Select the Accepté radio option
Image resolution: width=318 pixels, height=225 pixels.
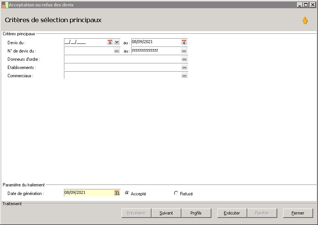(x=127, y=193)
